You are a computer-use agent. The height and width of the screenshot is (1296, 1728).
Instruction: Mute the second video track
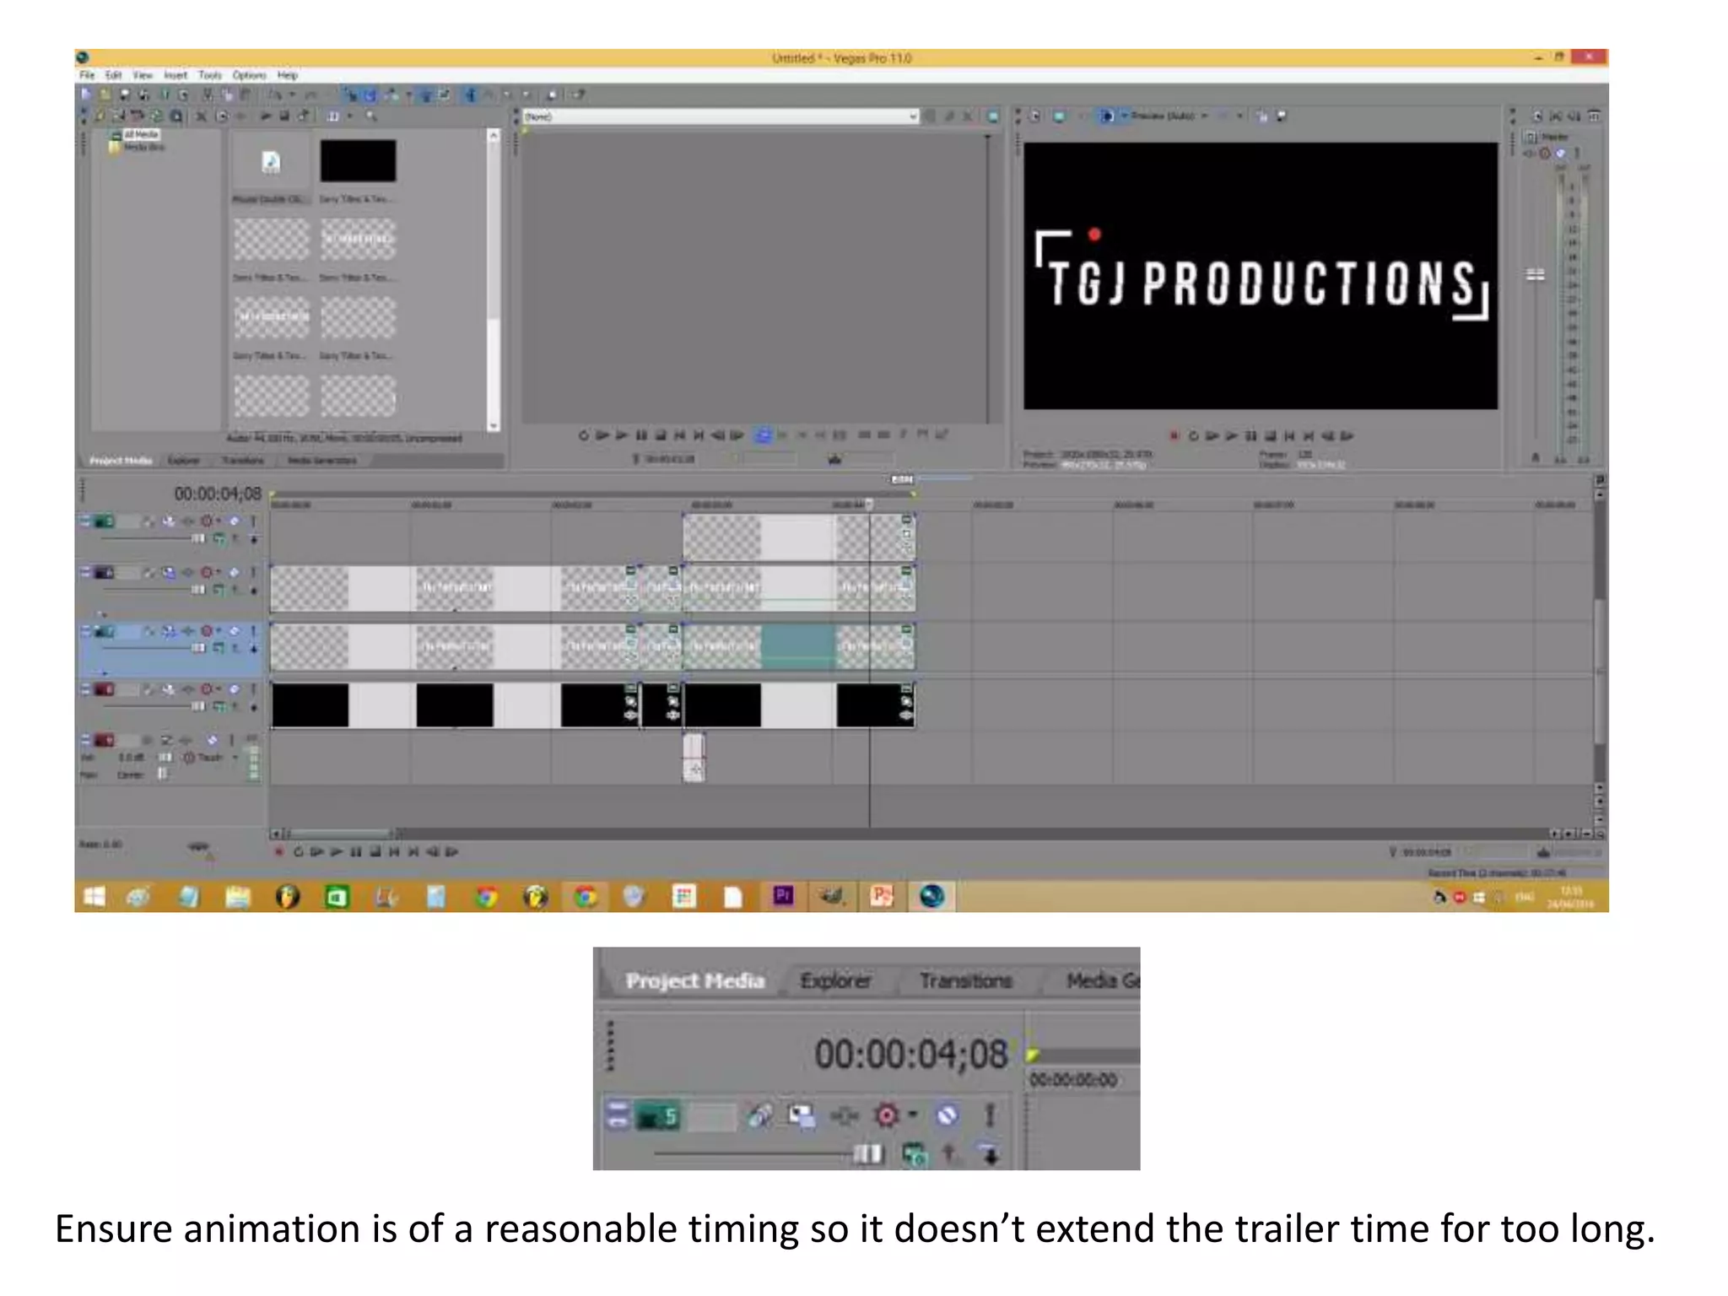click(234, 573)
